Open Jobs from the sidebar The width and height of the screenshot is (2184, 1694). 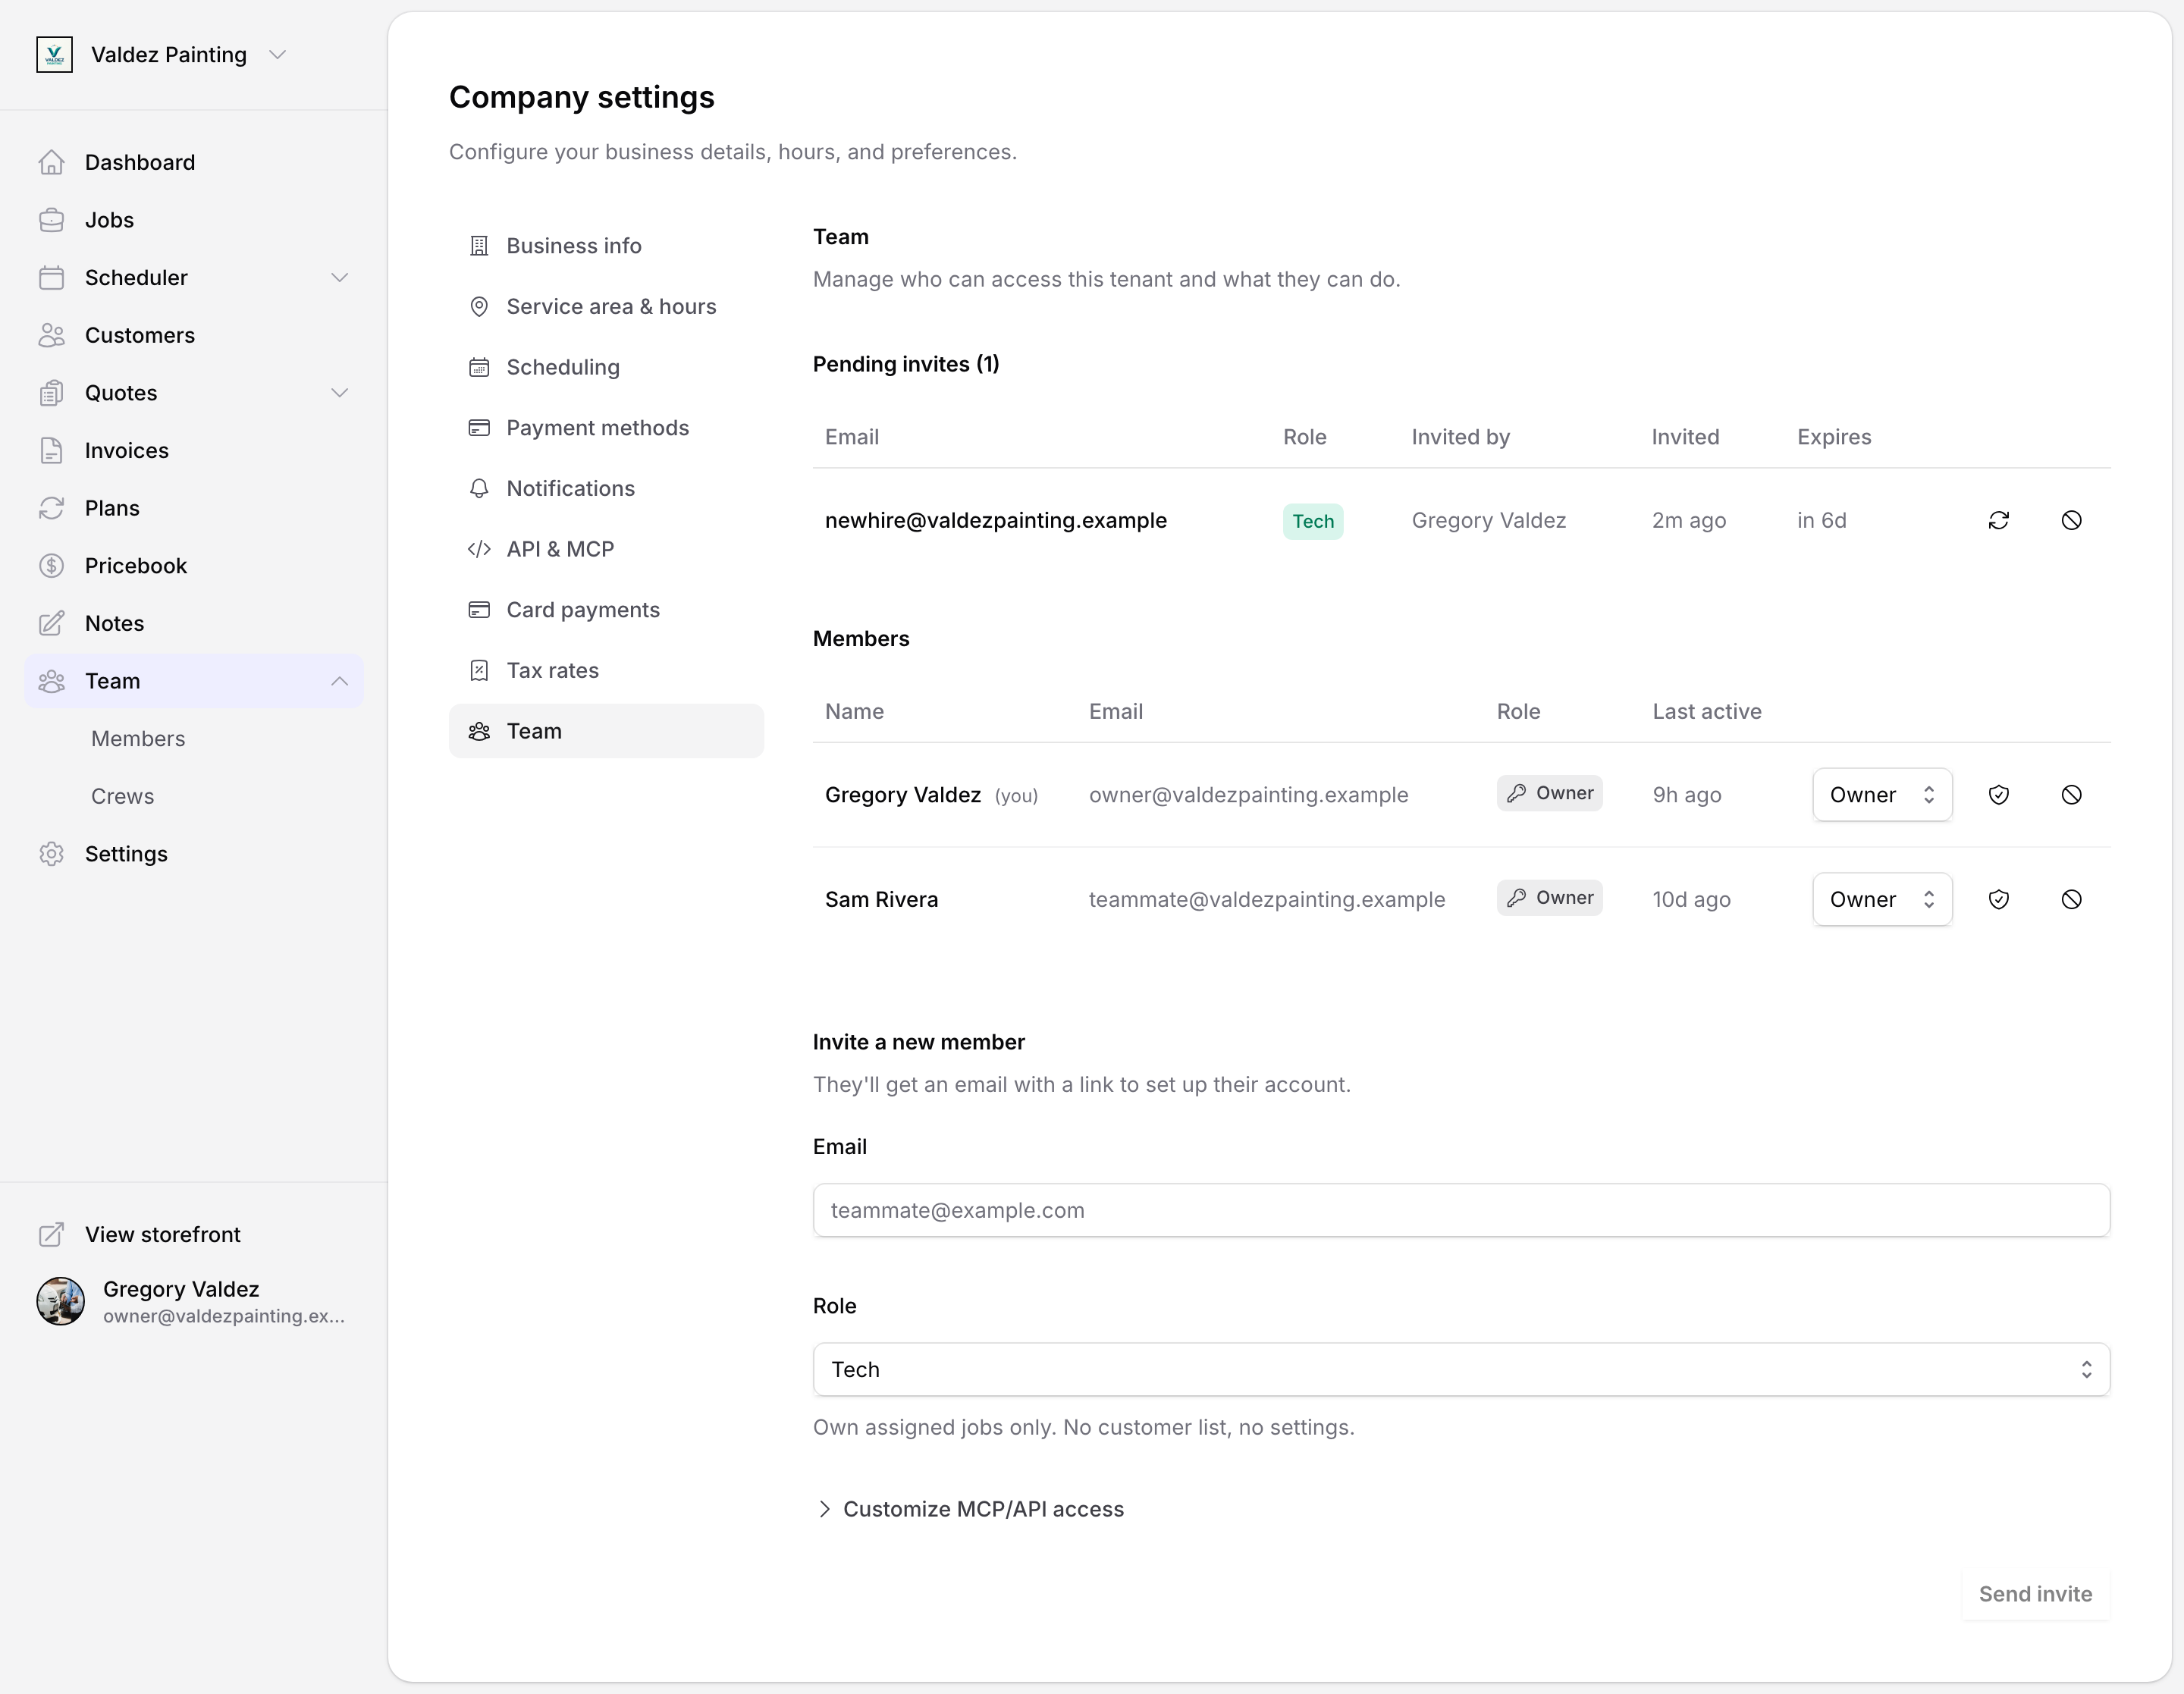pos(193,220)
